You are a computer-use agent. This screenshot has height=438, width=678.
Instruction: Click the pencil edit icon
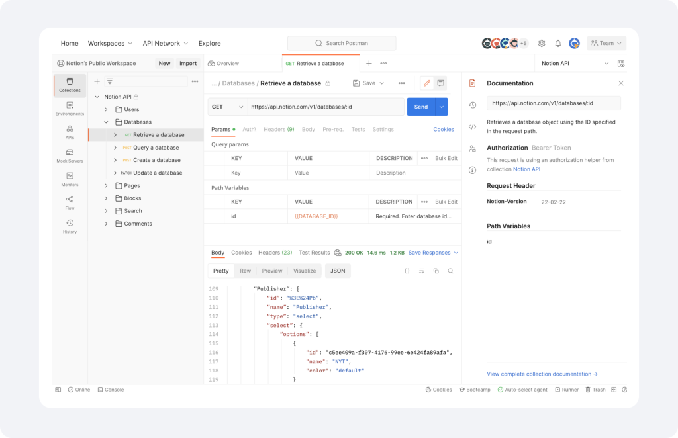point(427,83)
